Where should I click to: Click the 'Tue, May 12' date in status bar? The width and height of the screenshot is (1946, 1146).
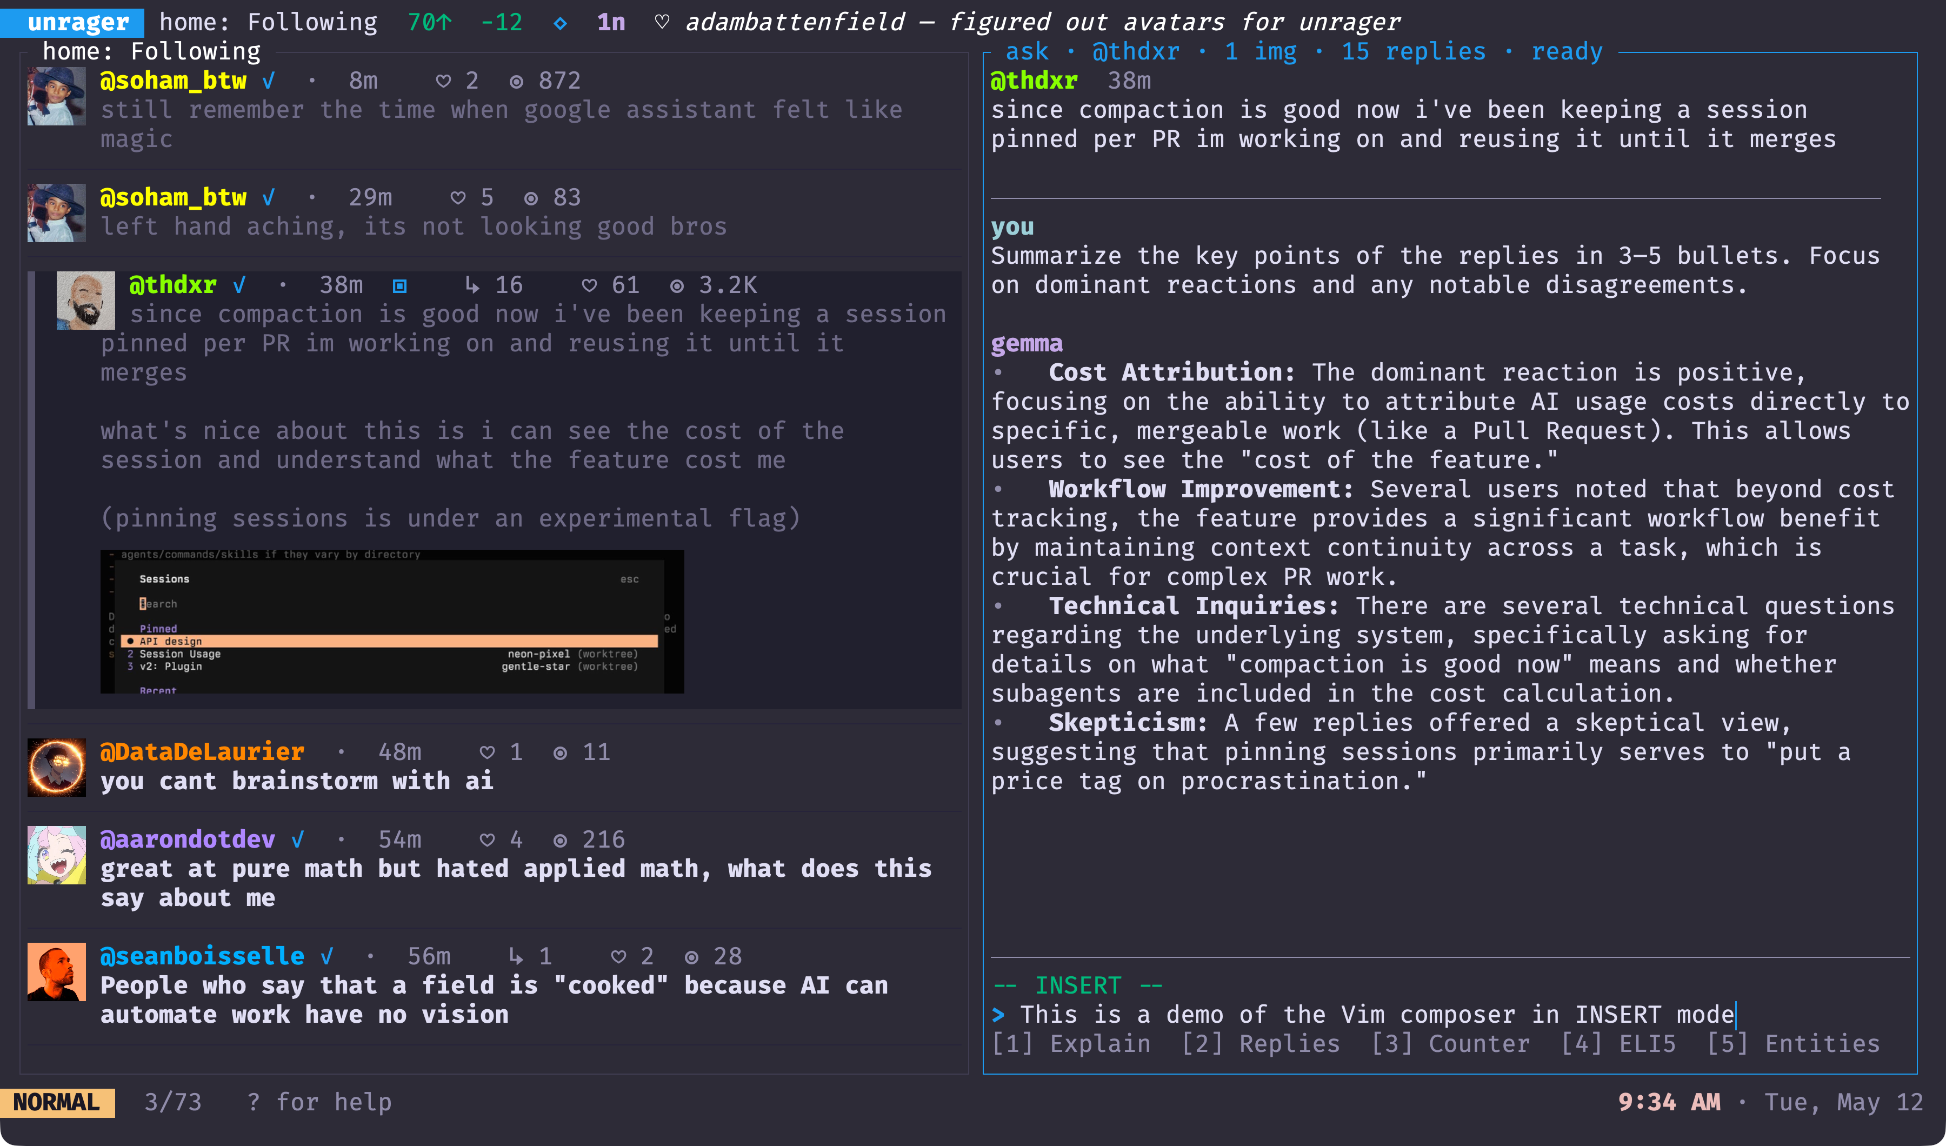(x=1844, y=1102)
